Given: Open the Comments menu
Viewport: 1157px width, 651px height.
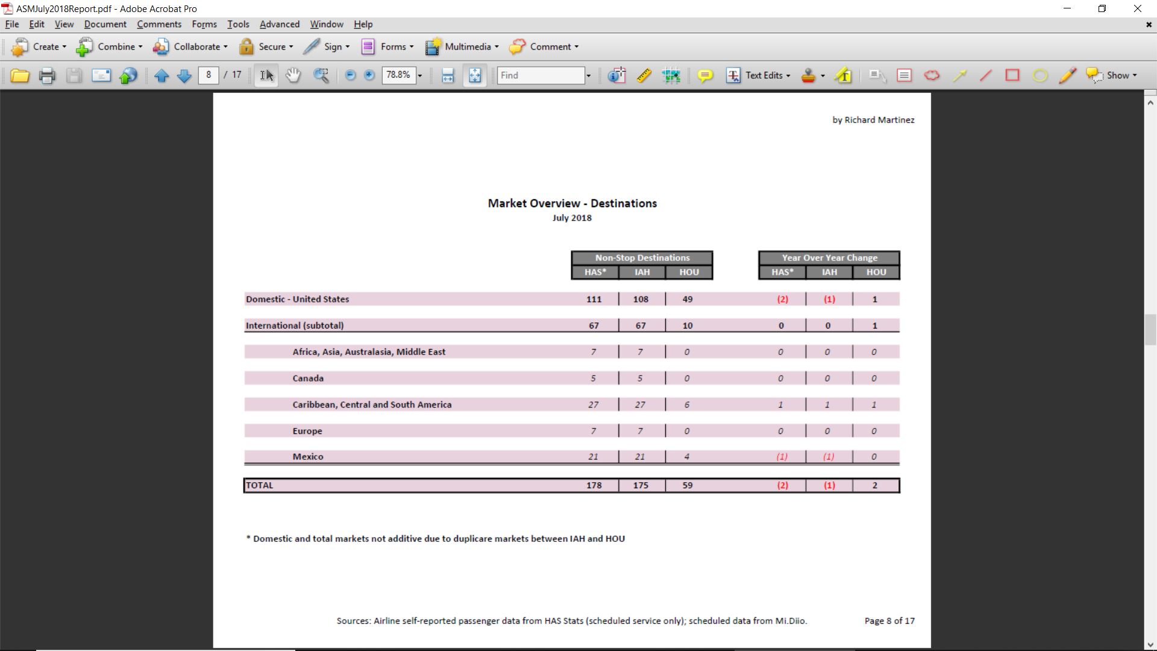Looking at the screenshot, I should point(159,24).
